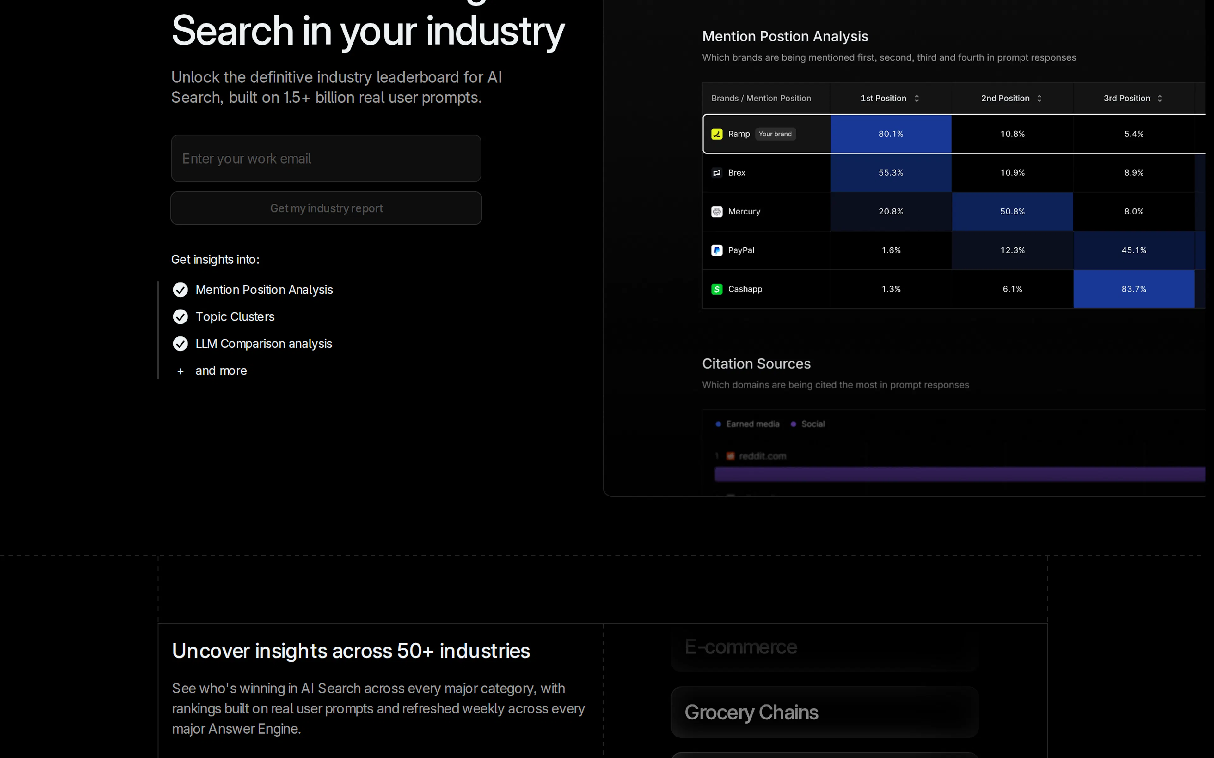Click the LLM Comparison analysis list item
This screenshot has height=758, width=1214.
(x=264, y=344)
